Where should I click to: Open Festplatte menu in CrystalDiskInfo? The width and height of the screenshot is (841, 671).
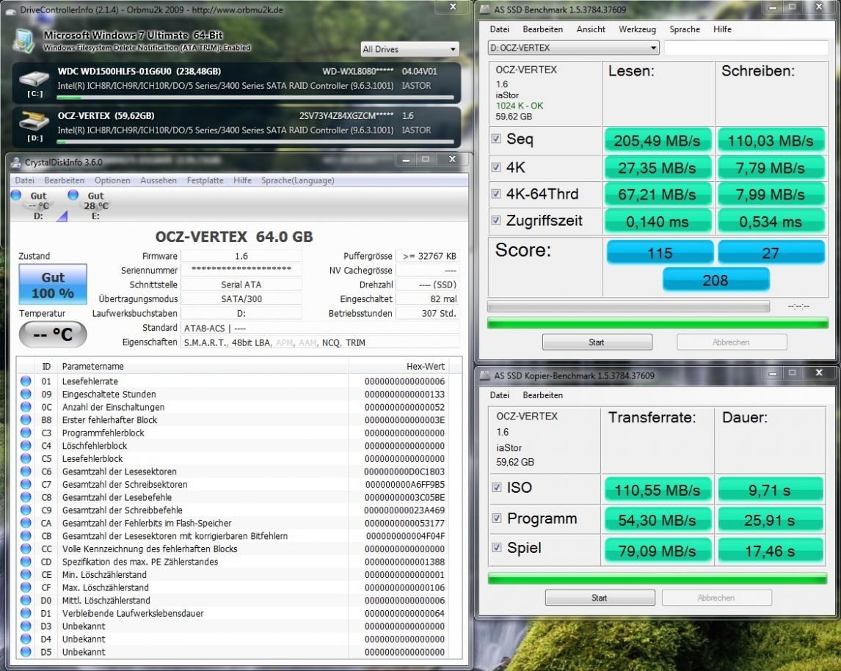[205, 180]
